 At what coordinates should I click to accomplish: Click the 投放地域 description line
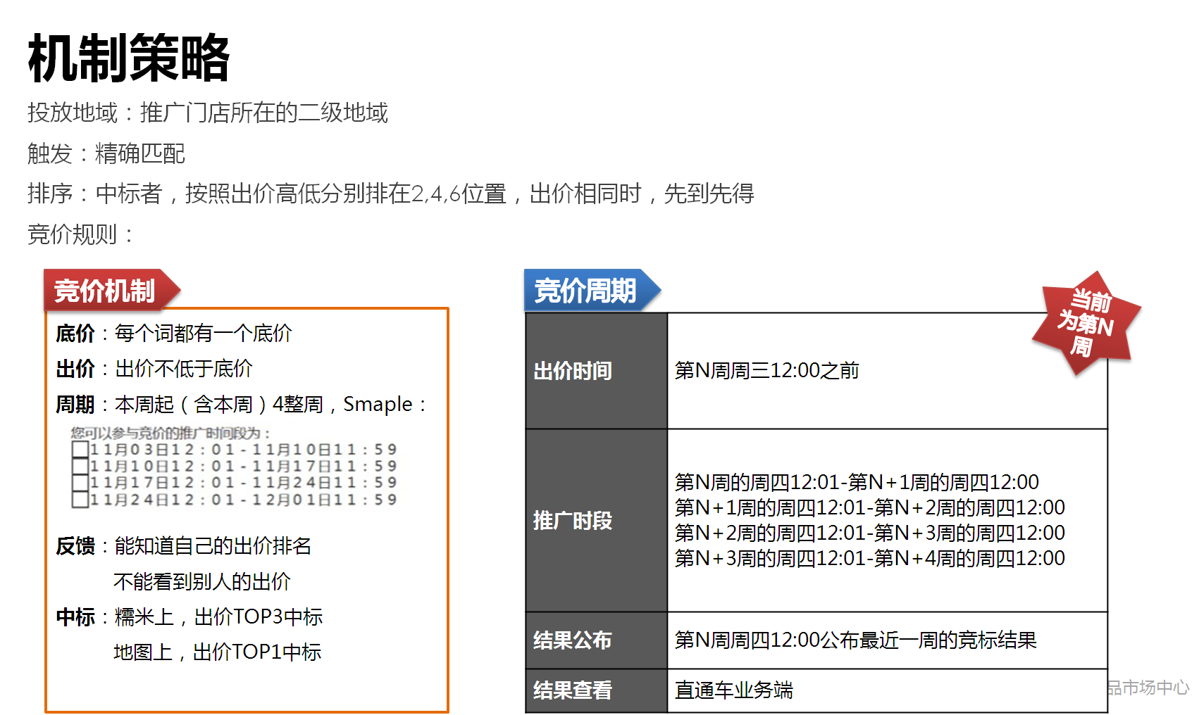pos(208,113)
